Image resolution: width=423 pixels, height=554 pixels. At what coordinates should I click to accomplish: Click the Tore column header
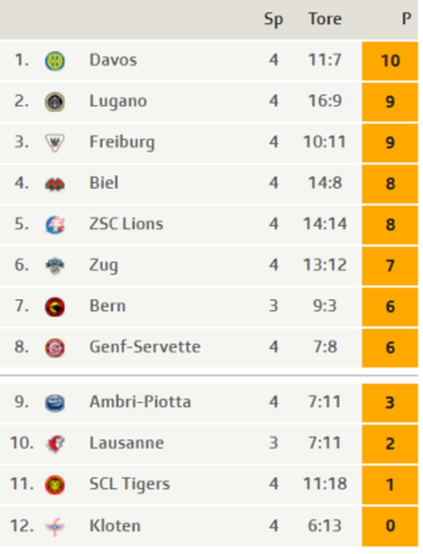click(325, 19)
